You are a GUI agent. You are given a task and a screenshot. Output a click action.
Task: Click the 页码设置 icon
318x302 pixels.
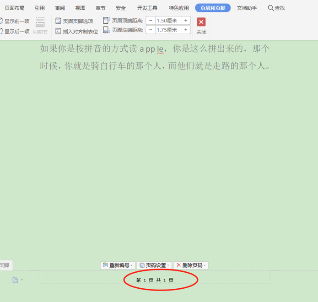142,265
